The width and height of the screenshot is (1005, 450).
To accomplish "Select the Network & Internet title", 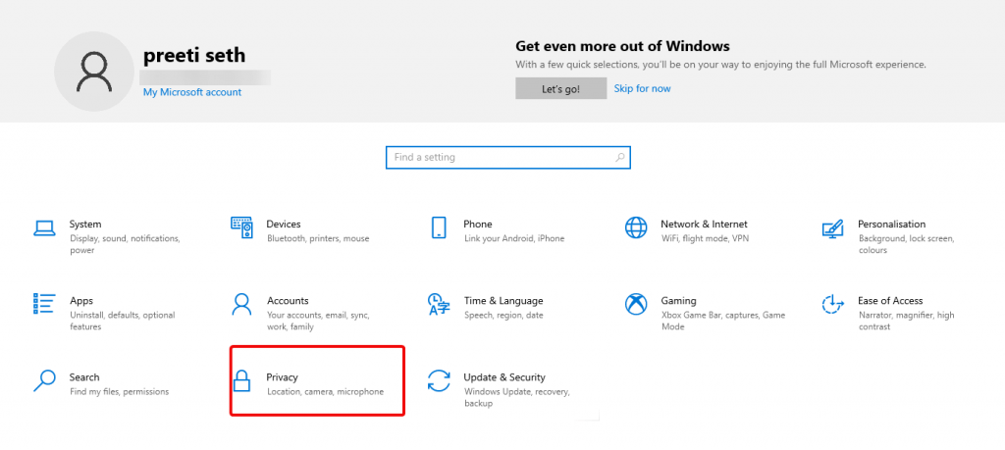I will (x=705, y=225).
